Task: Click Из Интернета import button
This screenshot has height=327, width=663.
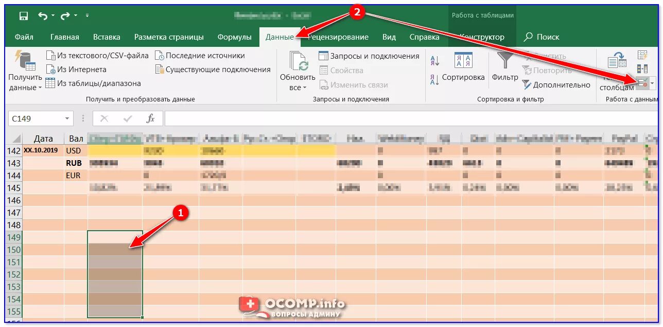Action: click(76, 69)
